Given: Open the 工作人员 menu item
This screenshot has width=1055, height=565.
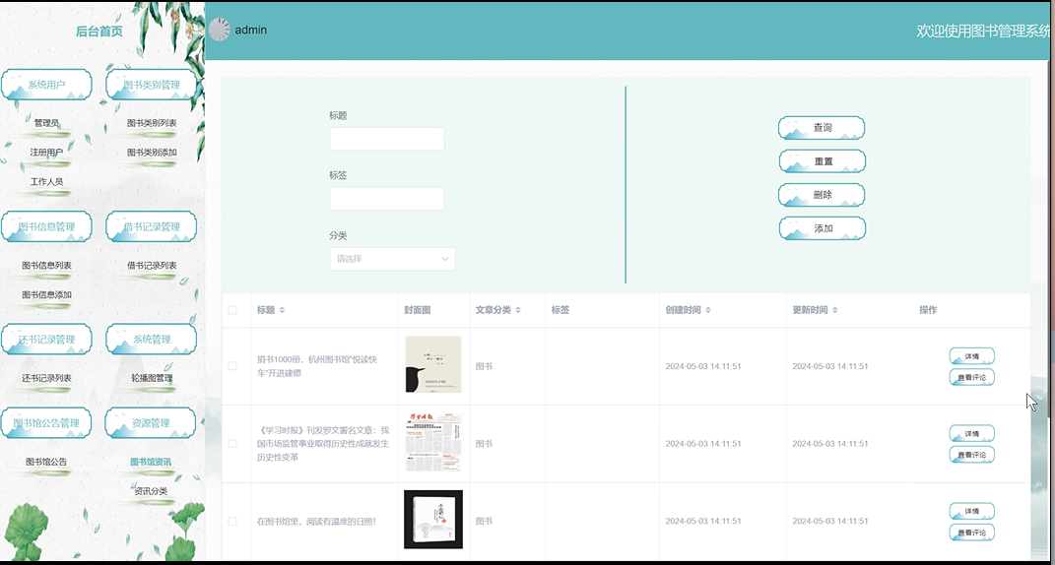Looking at the screenshot, I should pyautogui.click(x=46, y=181).
